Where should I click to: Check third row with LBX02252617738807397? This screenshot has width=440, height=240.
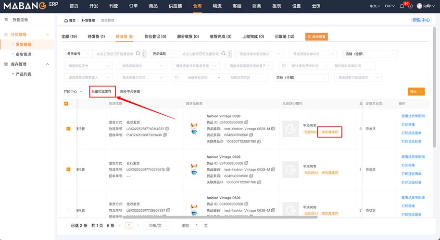tap(68, 210)
